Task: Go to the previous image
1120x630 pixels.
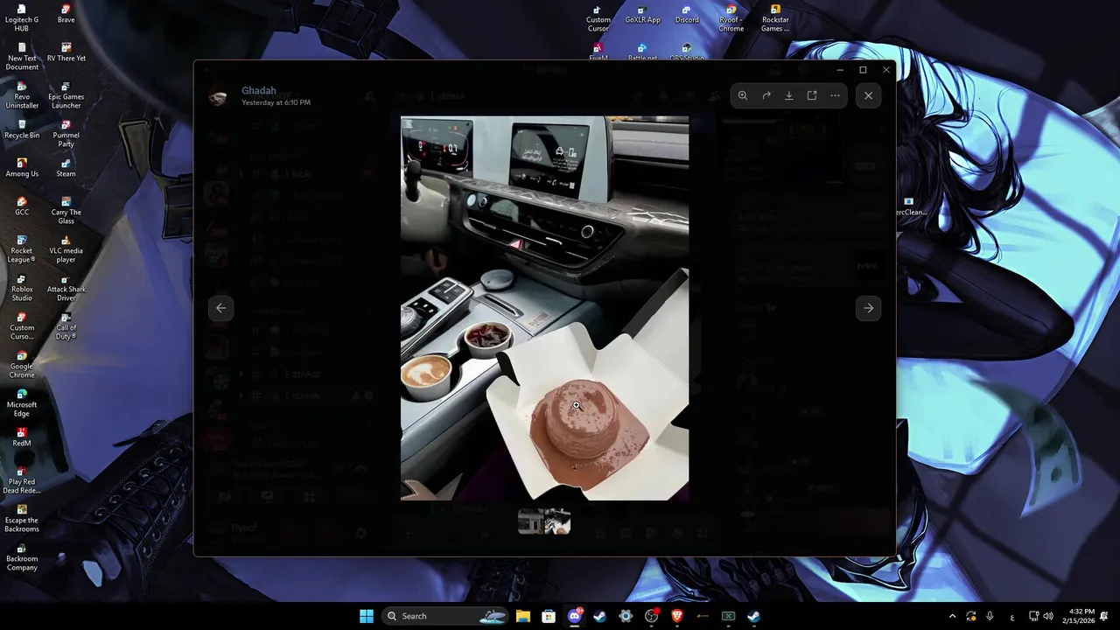Action: click(220, 308)
